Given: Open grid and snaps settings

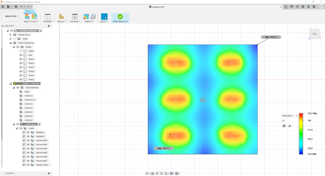Looking at the screenshot, I should click(177, 173).
